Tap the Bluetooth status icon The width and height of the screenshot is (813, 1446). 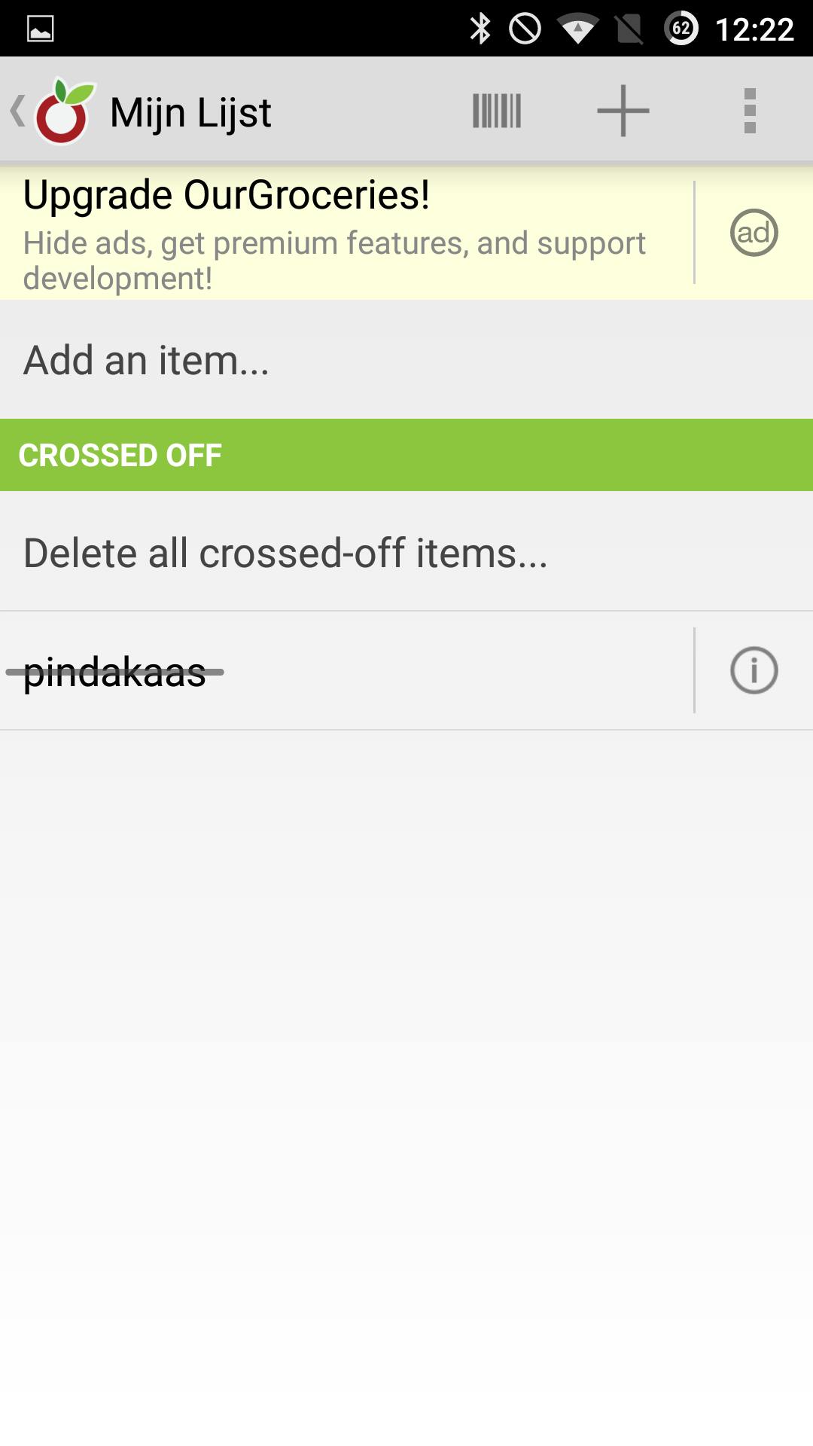[480, 29]
